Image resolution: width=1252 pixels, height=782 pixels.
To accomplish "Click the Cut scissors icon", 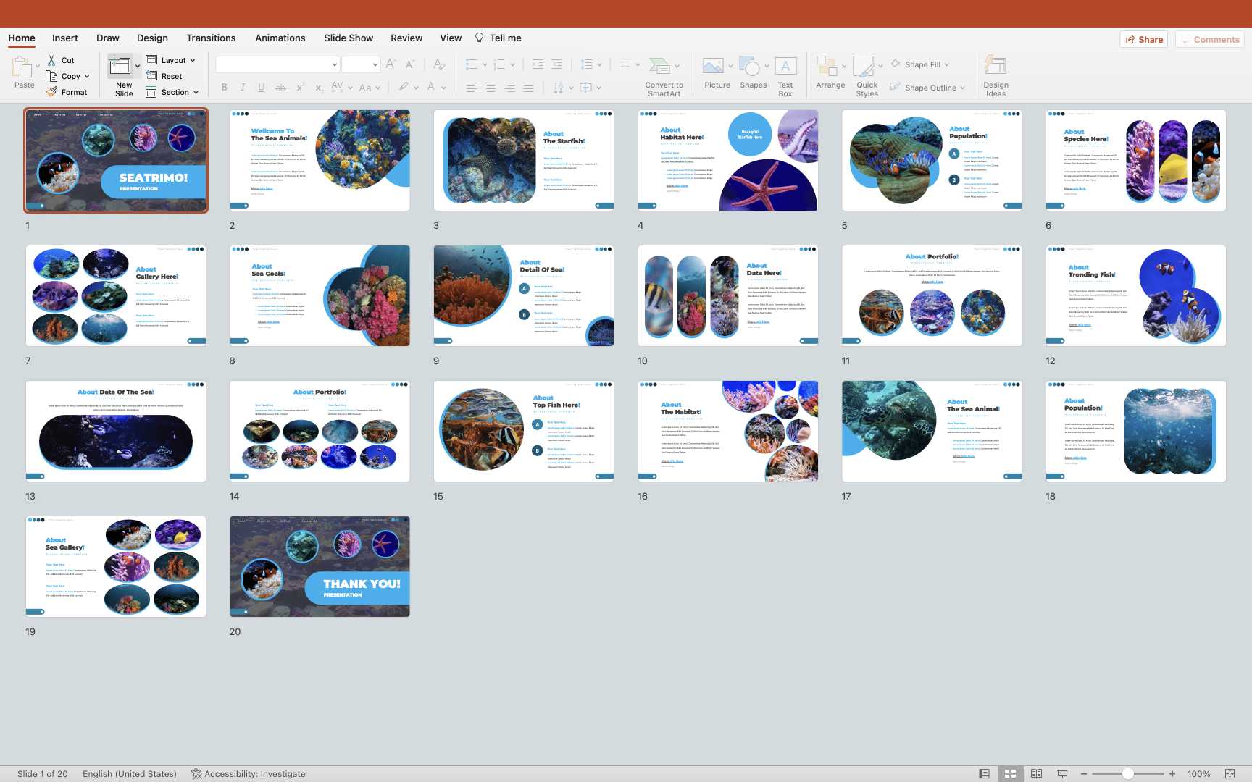I will [x=51, y=60].
